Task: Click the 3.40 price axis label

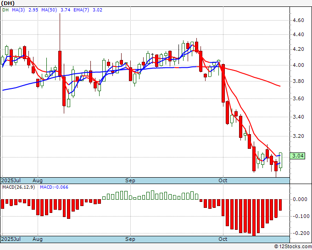Action: 298,117
